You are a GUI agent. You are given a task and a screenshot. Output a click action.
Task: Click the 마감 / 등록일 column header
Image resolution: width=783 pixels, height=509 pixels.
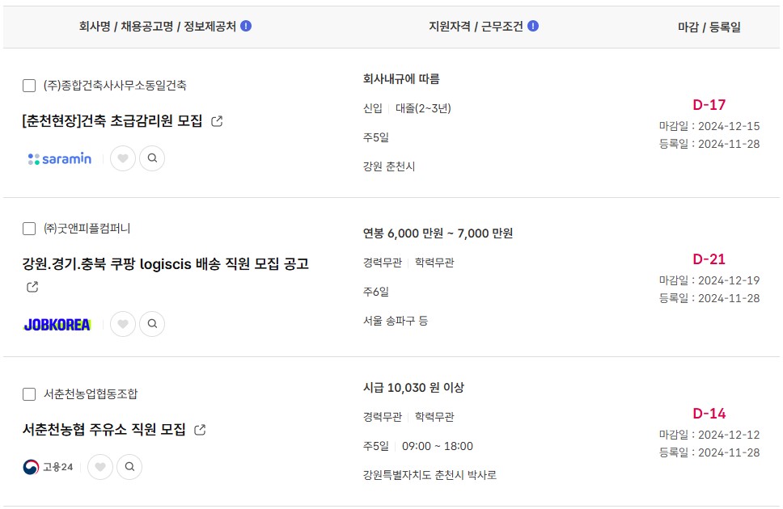(x=709, y=27)
